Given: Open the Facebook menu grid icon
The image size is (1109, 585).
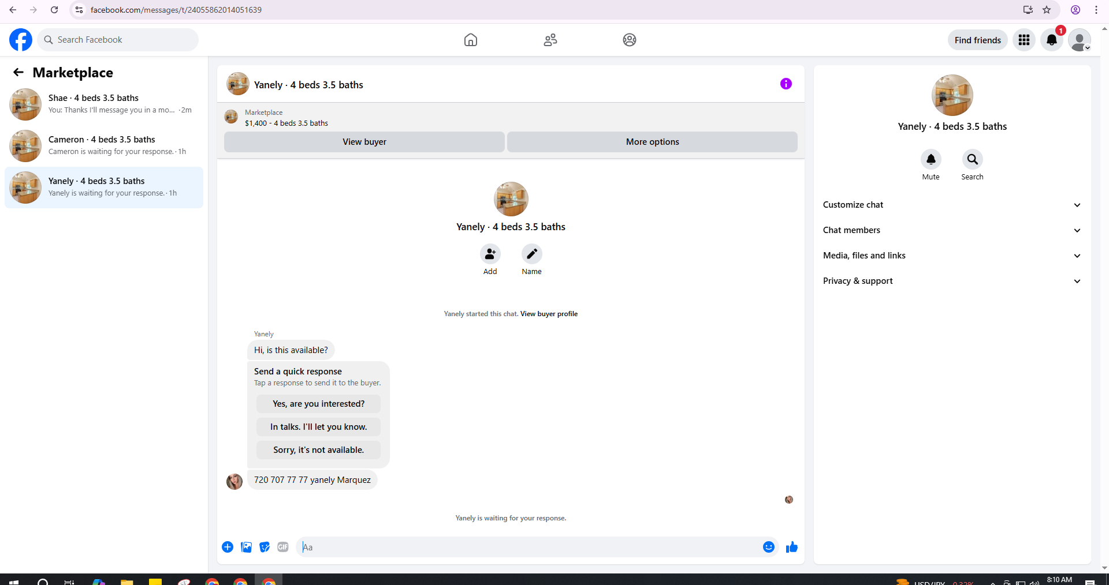Looking at the screenshot, I should tap(1024, 40).
